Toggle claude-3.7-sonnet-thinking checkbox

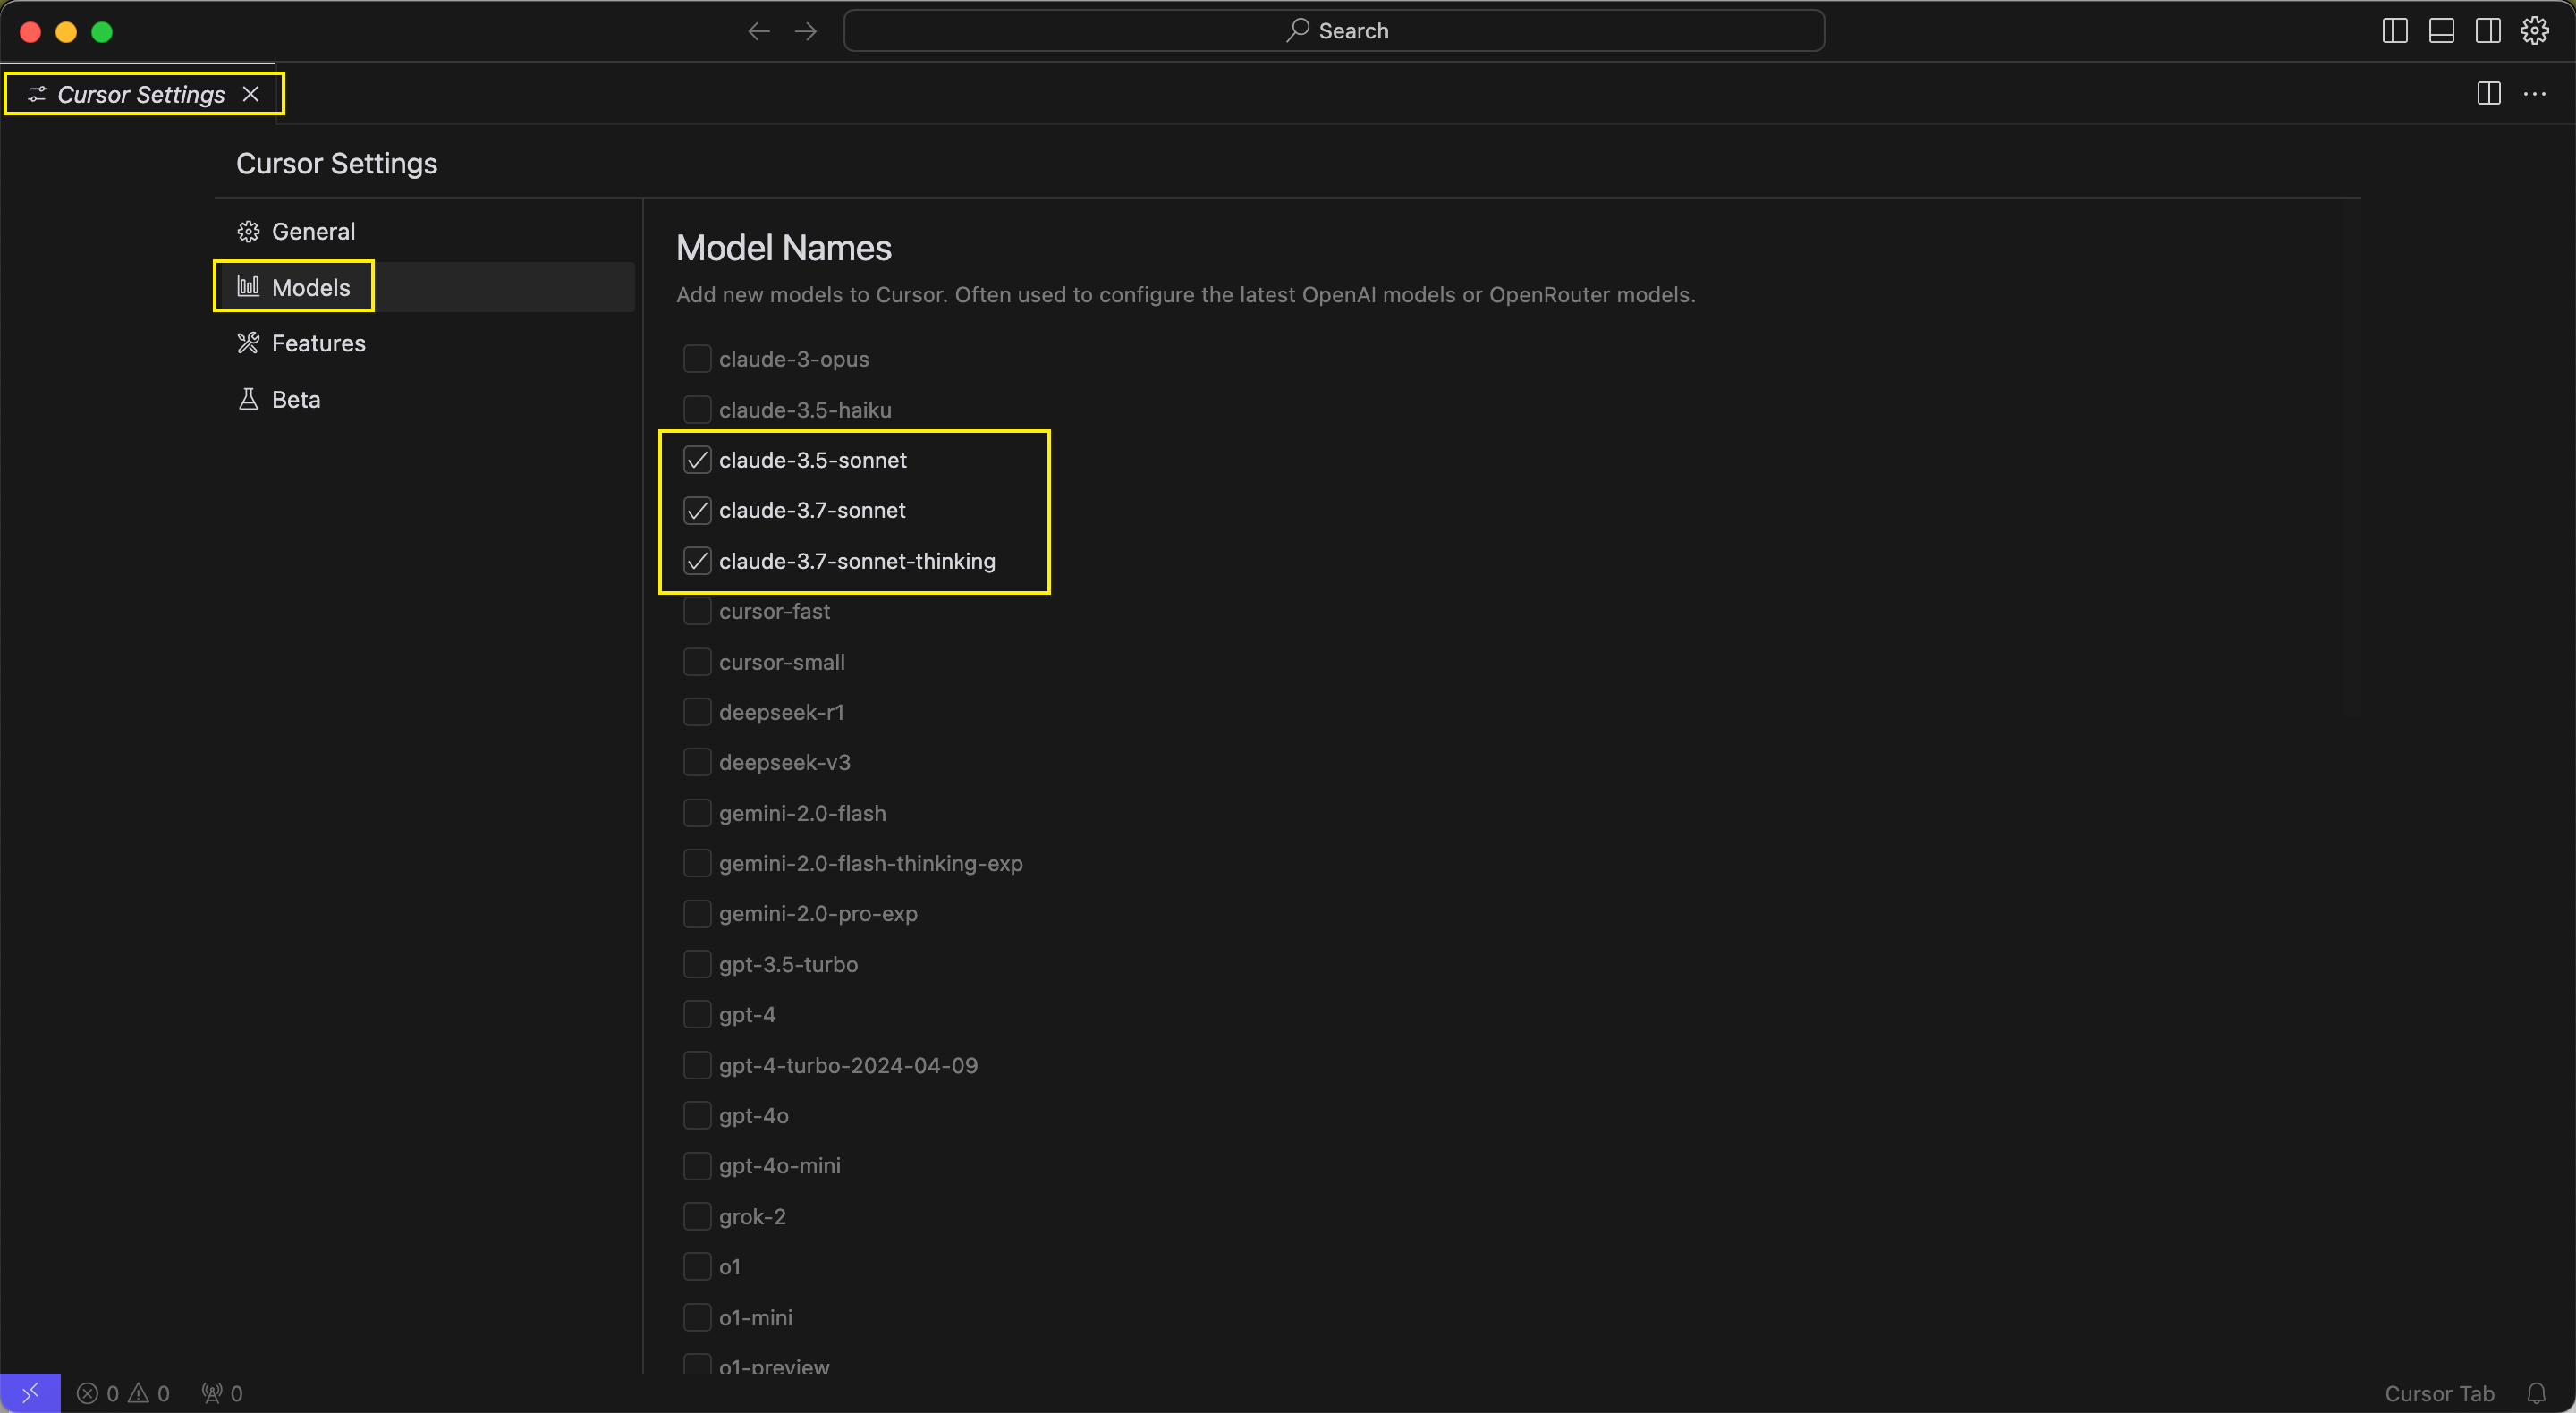tap(696, 561)
